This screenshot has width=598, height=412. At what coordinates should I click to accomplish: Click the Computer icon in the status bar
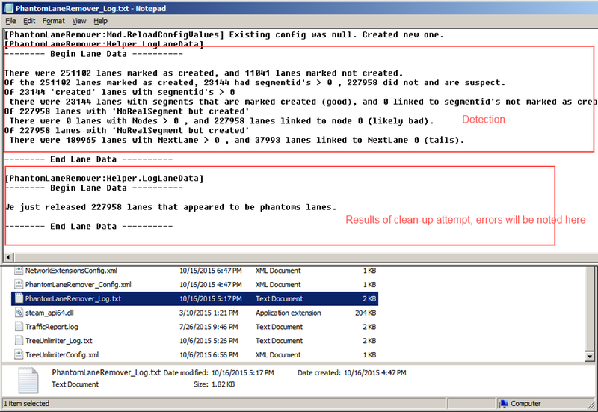coord(504,404)
